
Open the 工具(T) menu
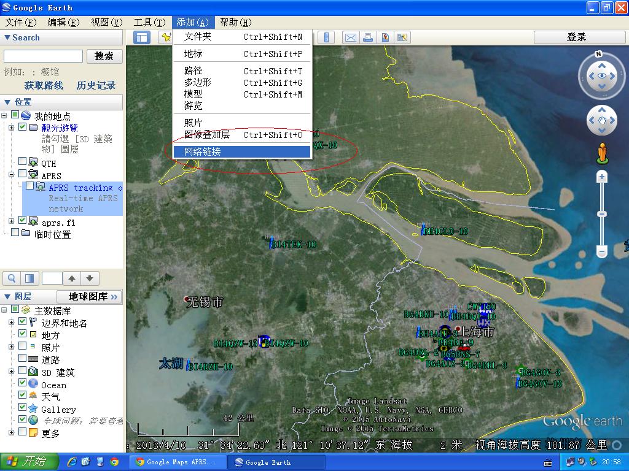coord(149,23)
